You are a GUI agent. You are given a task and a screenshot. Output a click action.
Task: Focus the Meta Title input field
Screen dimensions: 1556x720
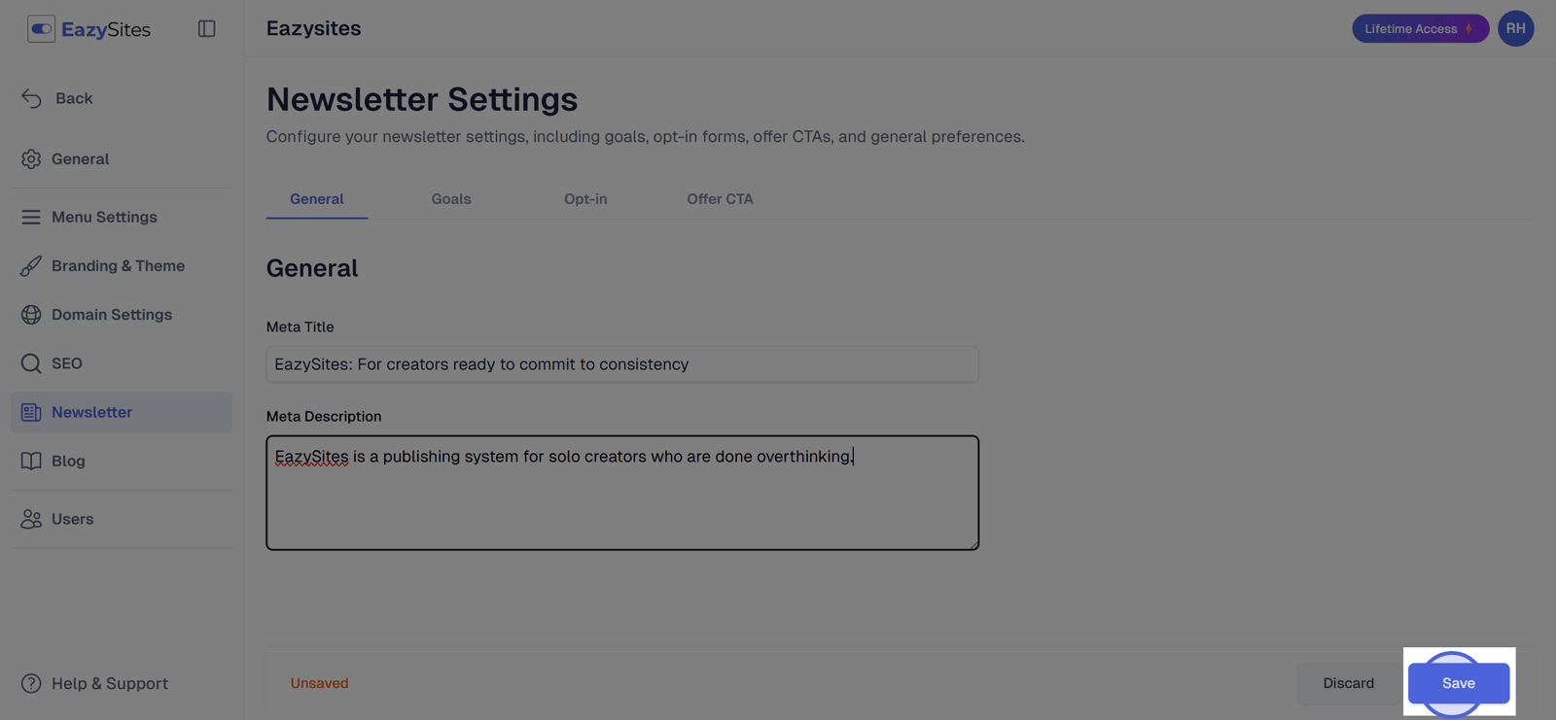tap(622, 364)
